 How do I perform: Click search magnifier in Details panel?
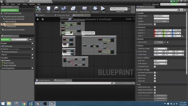pyautogui.click(x=178, y=10)
